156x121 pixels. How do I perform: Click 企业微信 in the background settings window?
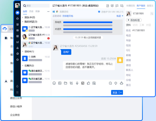point(15,115)
